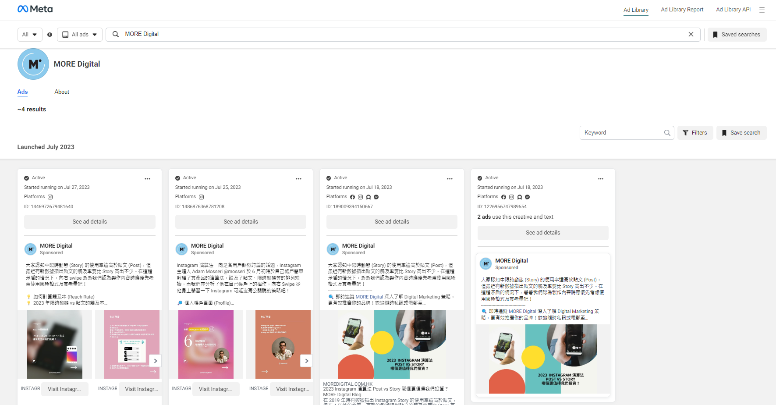Screen dimensions: 776x405
Task: See ad details for ad 1446972679481640
Action: pyautogui.click(x=90, y=222)
